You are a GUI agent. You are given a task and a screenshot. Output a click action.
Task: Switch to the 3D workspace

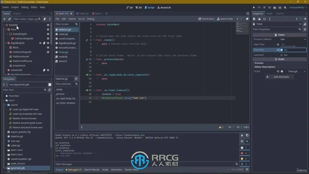pyautogui.click(x=138, y=7)
